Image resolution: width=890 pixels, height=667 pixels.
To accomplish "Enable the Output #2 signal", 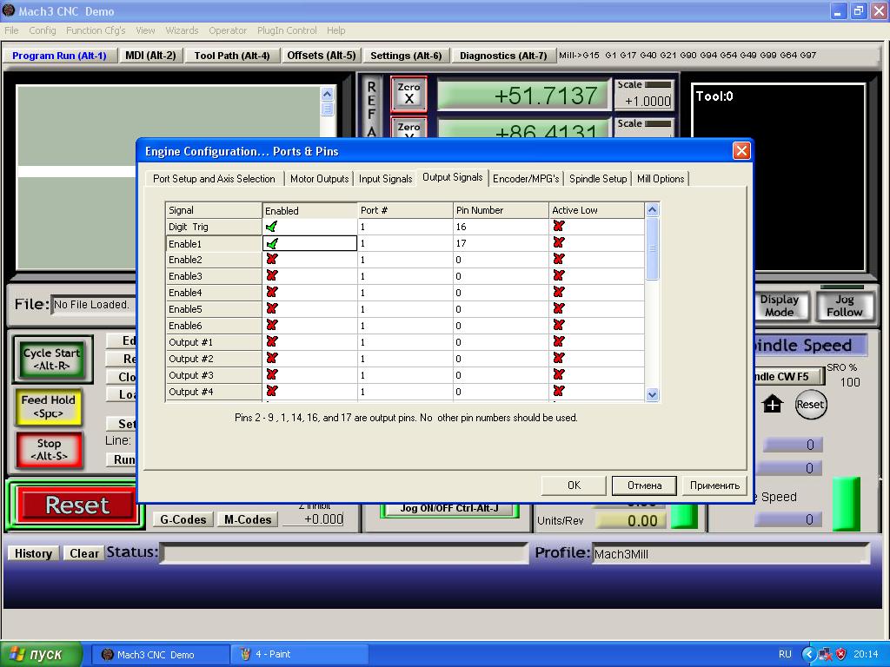I will (x=272, y=358).
